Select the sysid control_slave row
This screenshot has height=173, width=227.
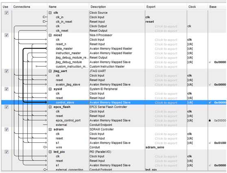[x=113, y=102]
